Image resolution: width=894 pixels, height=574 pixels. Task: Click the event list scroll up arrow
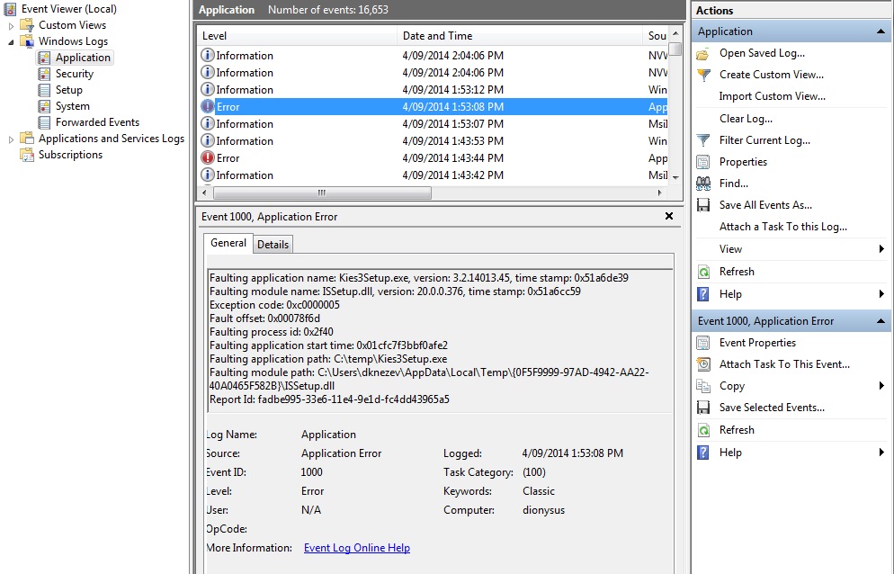[x=675, y=33]
